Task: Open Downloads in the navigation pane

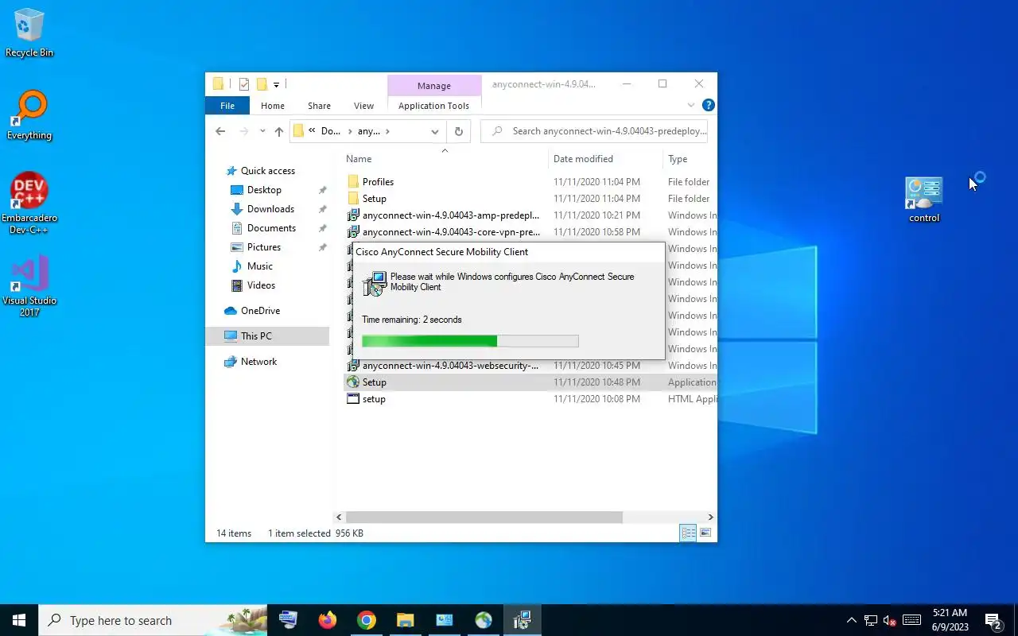Action: point(270,209)
